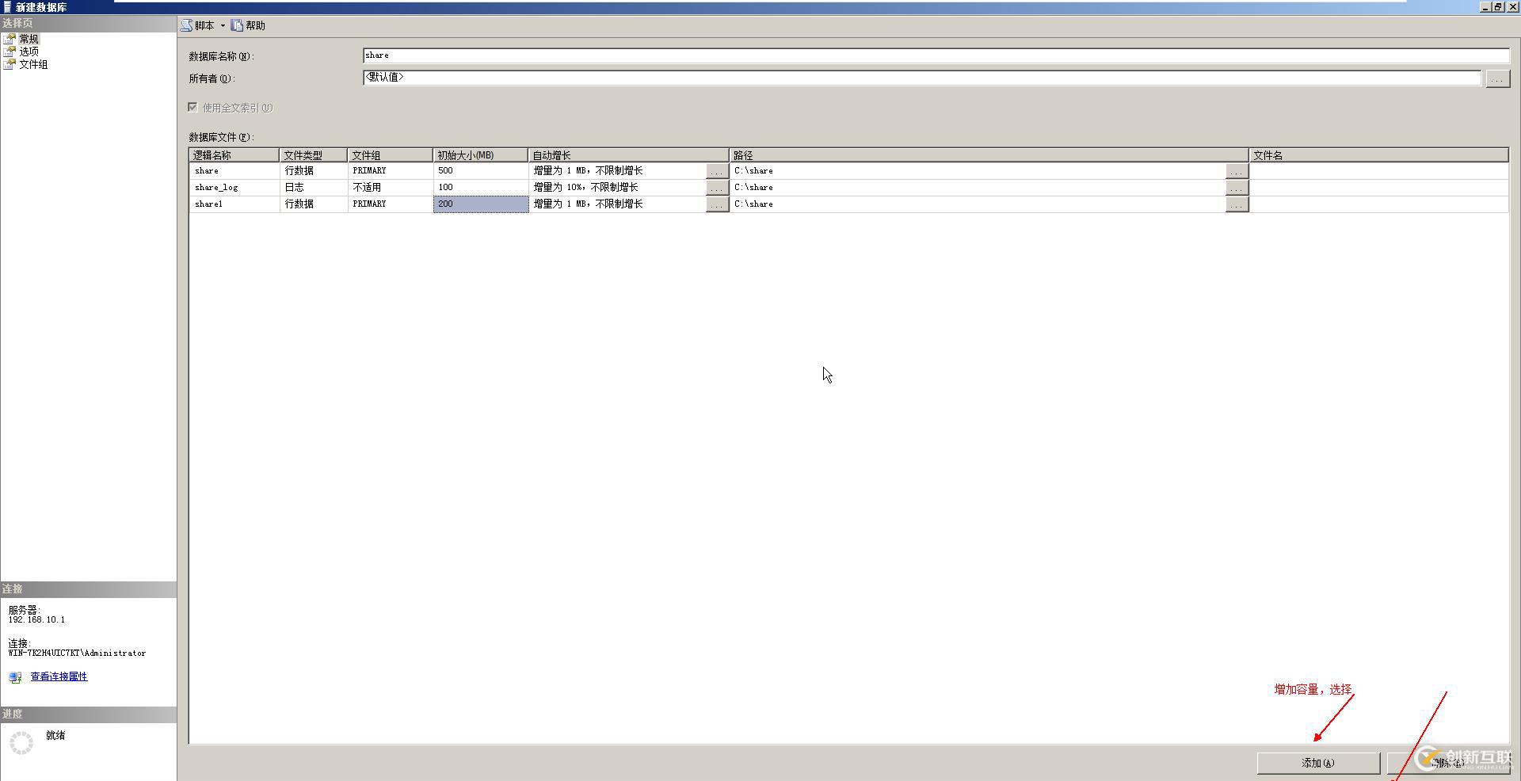Open the 文件组 page icon
Viewport: 1521px width, 781px height.
tap(10, 64)
